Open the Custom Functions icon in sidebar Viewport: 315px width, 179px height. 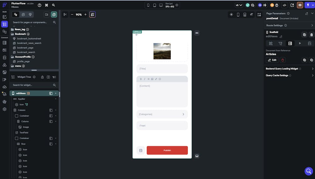(x=5, y=80)
